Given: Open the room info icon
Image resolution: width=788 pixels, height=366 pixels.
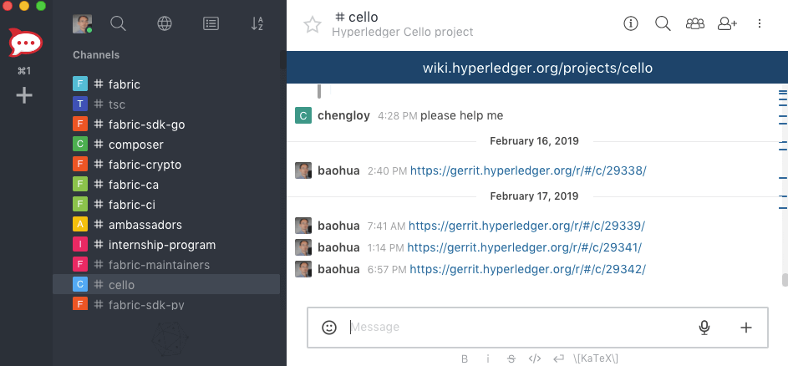Looking at the screenshot, I should click(x=631, y=23).
